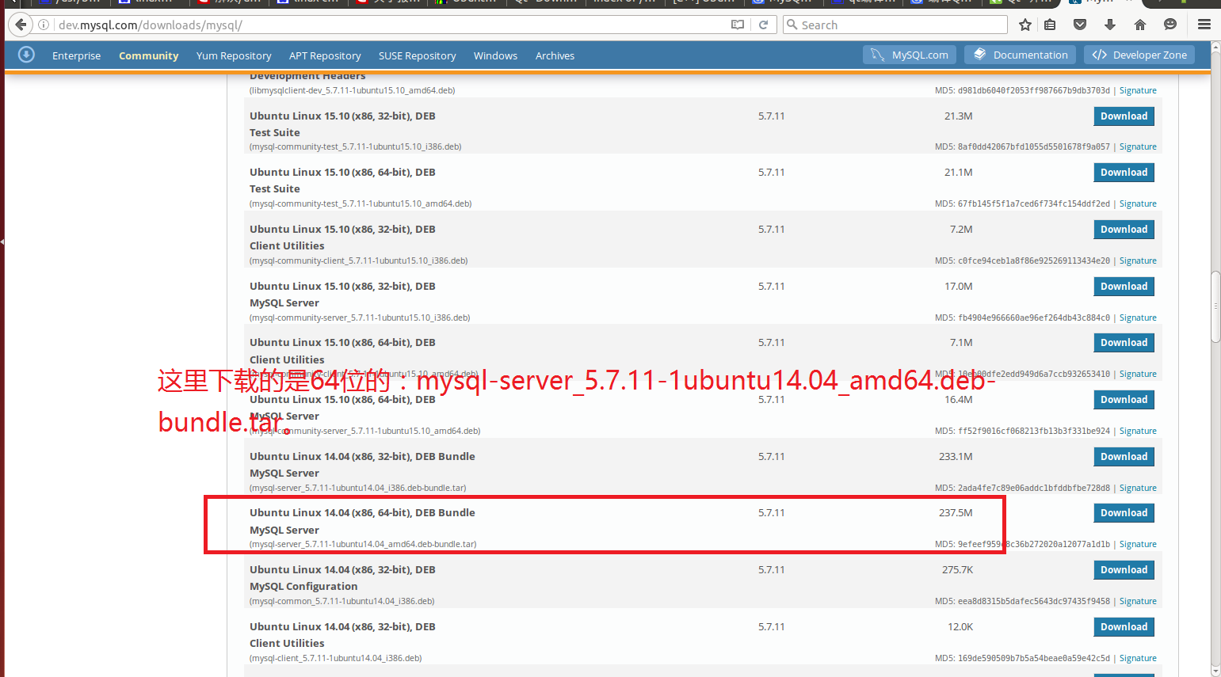Open Signature for 15.10 32-bit Client Utilities
This screenshot has height=677, width=1221.
click(1138, 261)
